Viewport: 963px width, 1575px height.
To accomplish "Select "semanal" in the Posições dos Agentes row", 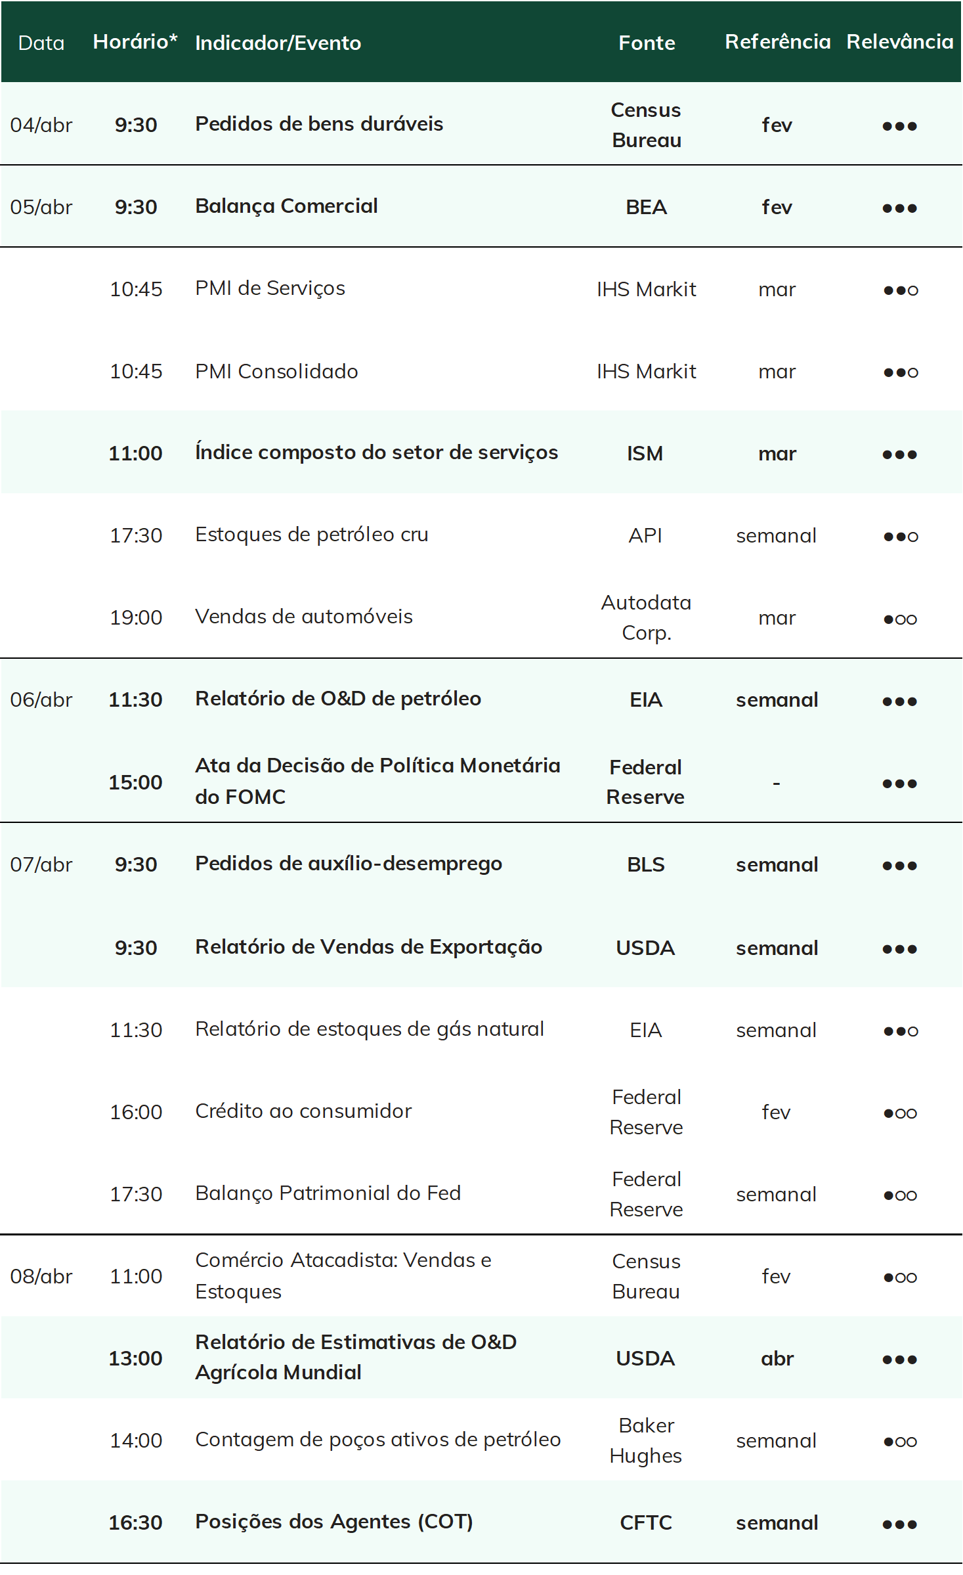I will 777,1522.
